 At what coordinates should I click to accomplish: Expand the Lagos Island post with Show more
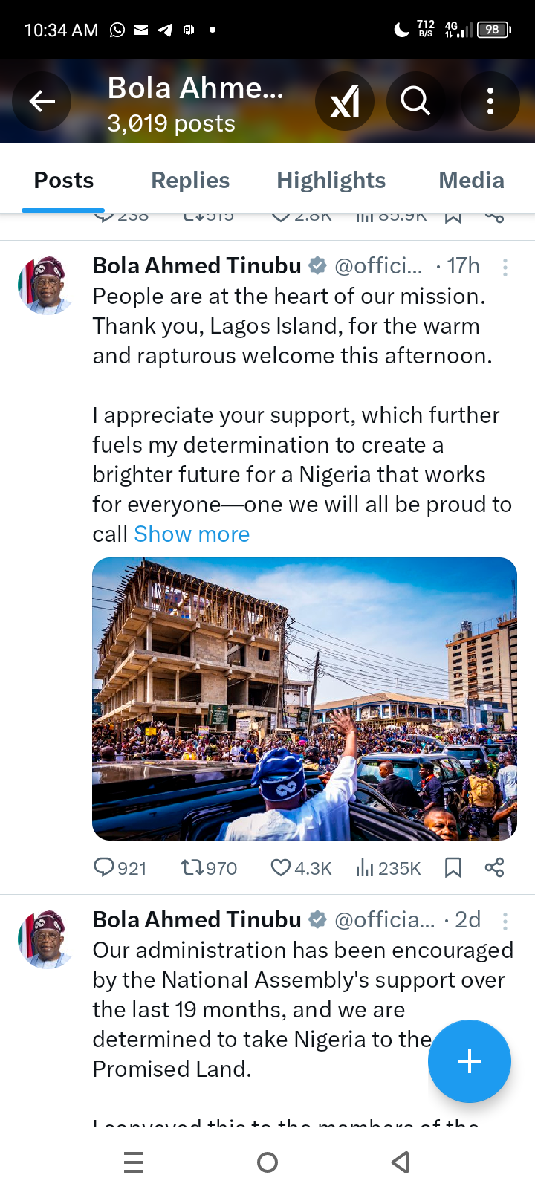[192, 534]
